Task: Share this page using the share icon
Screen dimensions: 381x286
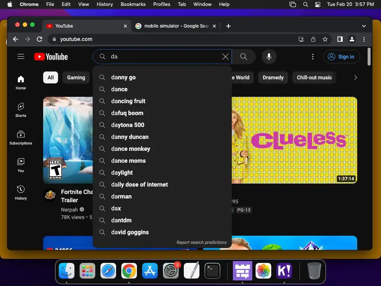Action: [x=313, y=39]
